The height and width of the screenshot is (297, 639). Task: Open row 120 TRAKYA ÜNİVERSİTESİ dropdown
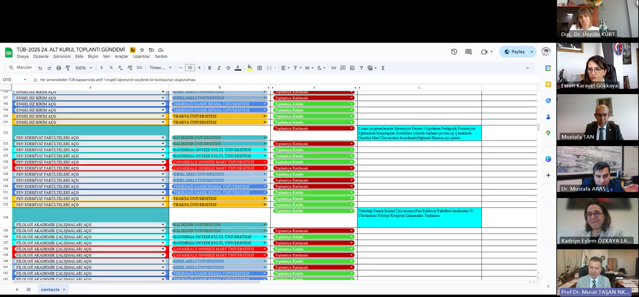(x=264, y=116)
